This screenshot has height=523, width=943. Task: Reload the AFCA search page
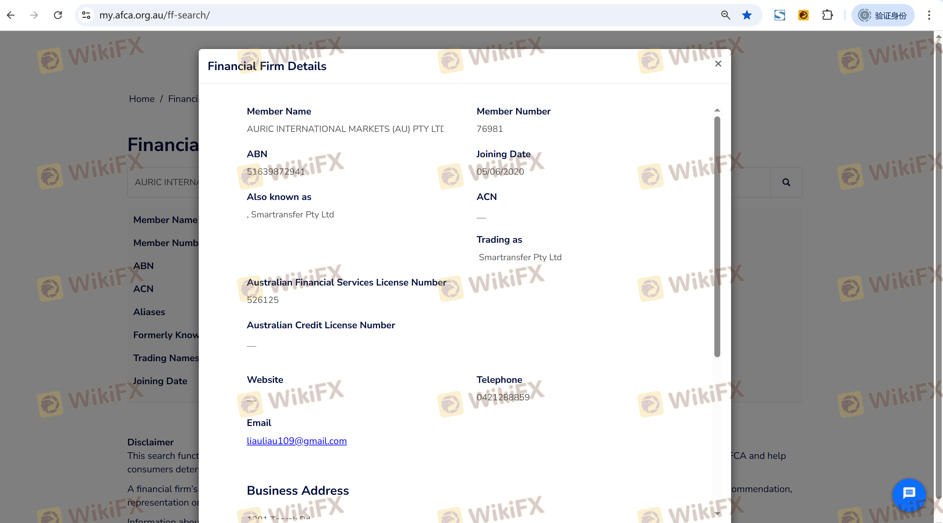click(58, 15)
